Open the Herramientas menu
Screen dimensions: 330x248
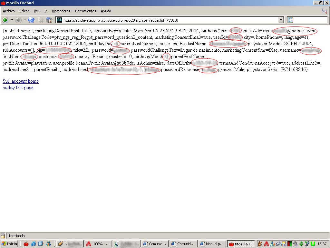click(85, 11)
